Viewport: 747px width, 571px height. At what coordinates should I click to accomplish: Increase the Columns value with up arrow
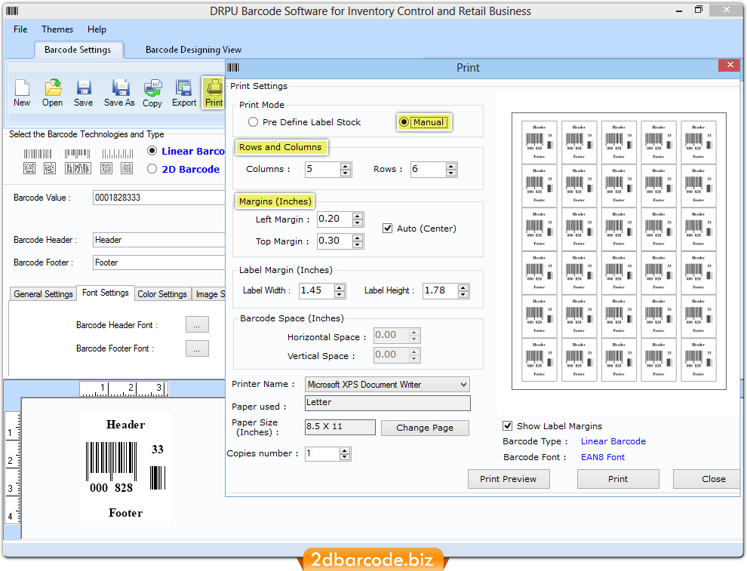coord(346,166)
